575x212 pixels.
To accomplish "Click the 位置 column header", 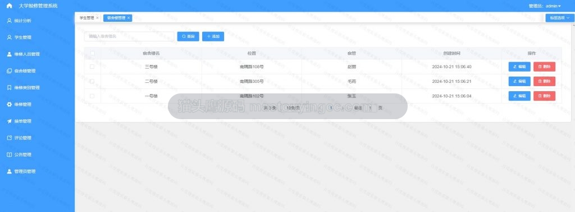I will [252, 53].
